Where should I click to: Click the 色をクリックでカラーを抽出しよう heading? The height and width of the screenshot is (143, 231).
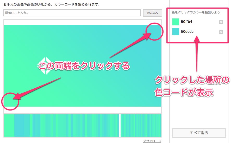196,12
